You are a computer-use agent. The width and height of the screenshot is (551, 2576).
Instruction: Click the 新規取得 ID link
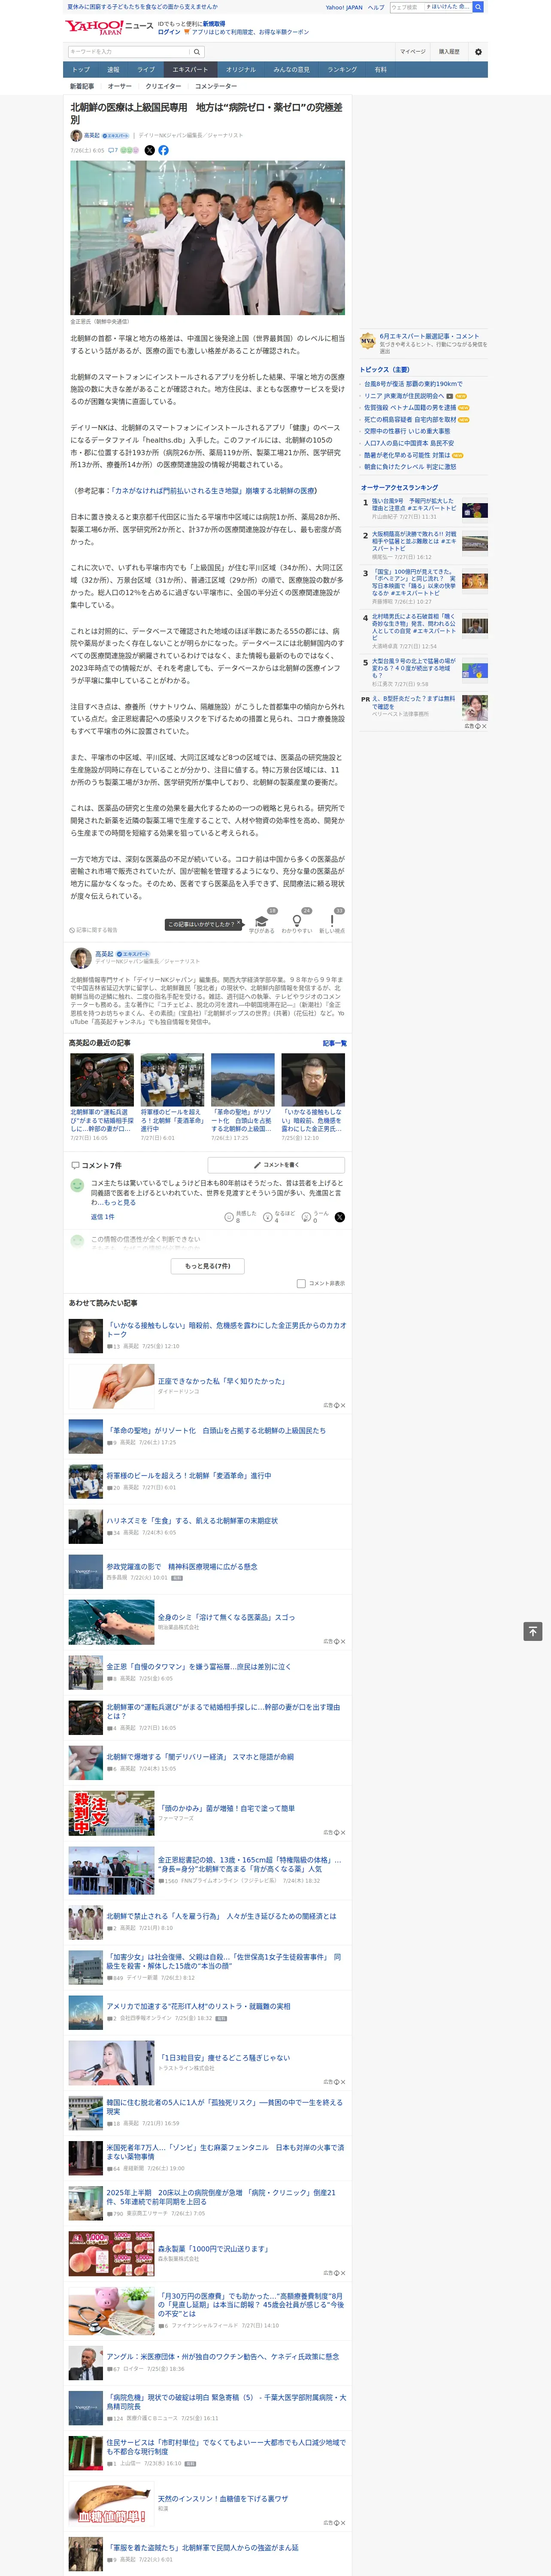pyautogui.click(x=214, y=23)
